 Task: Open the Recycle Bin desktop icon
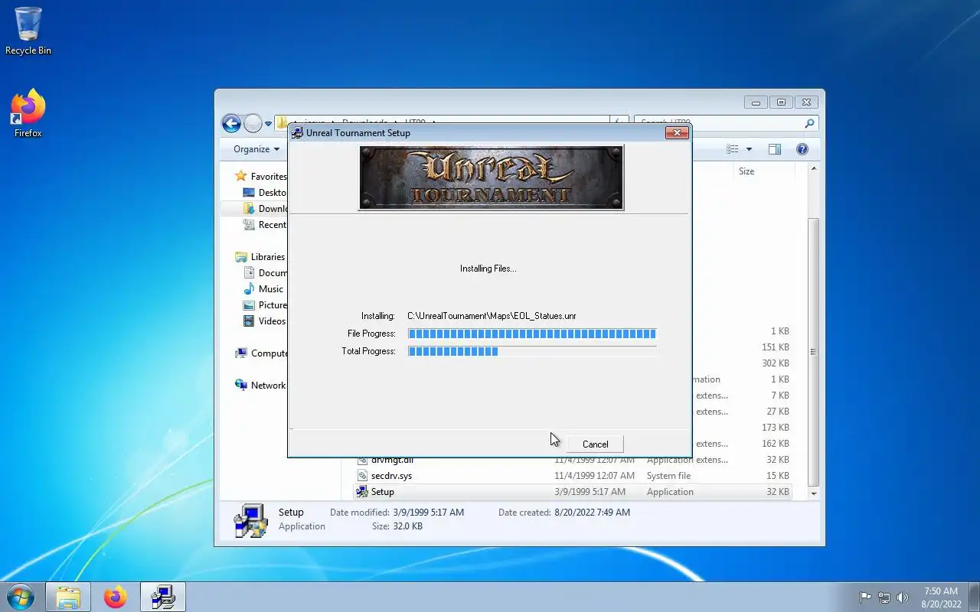point(28,31)
